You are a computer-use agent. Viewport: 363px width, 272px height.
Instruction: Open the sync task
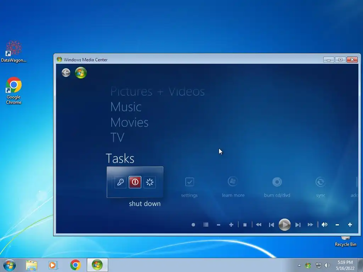coord(320,187)
